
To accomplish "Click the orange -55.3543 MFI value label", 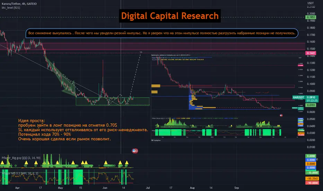I will click(312, 178).
